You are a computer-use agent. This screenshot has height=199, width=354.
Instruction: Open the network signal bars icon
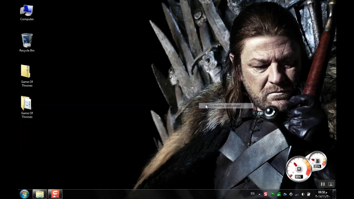(x=297, y=194)
